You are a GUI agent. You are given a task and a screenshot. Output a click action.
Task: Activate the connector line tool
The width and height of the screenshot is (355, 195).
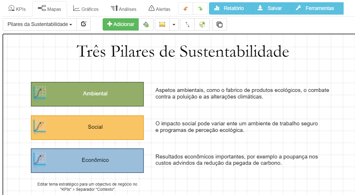187,24
